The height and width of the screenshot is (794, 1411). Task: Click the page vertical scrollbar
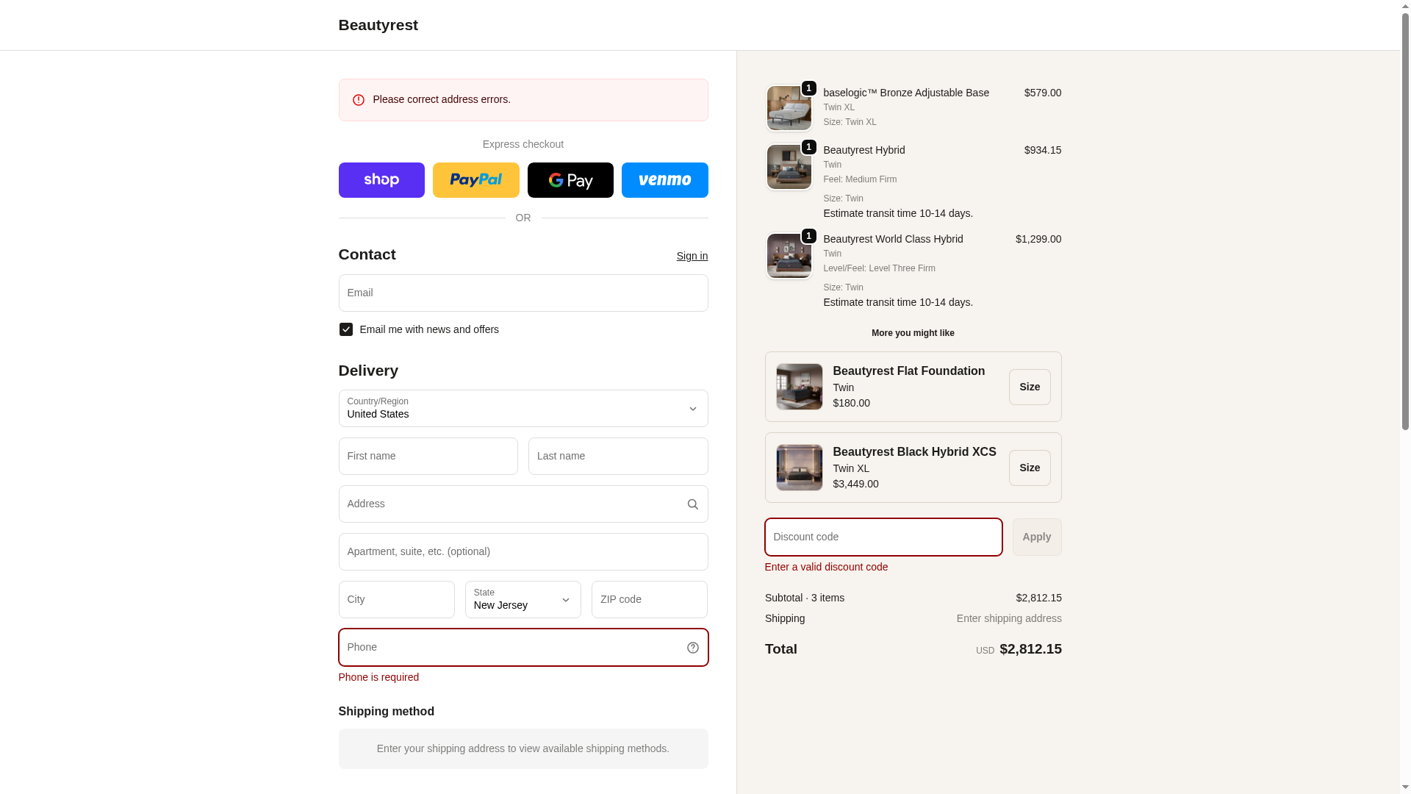click(x=1405, y=221)
